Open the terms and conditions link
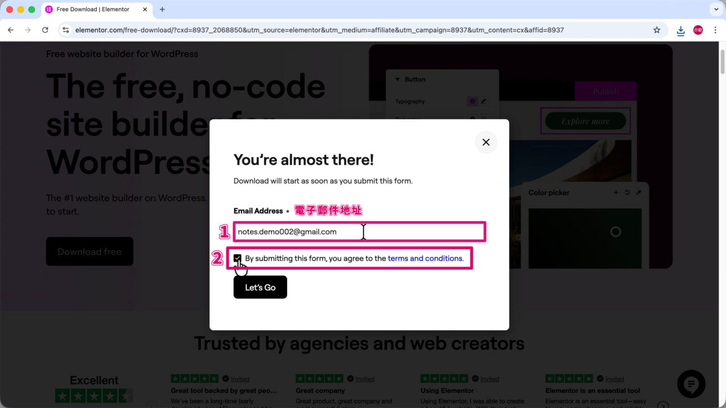The height and width of the screenshot is (408, 726). [x=425, y=258]
